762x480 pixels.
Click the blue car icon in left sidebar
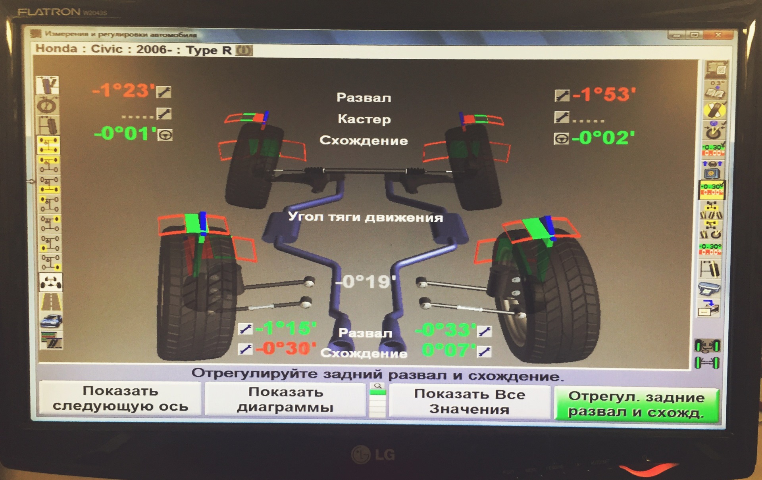(x=51, y=321)
